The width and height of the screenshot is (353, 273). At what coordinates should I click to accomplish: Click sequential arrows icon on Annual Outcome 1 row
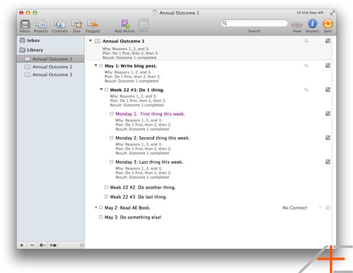pyautogui.click(x=306, y=41)
